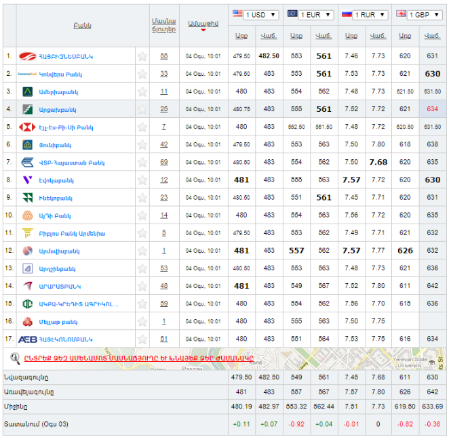Sort by EUR sell rate header
Screen dimensions: 449x437
(324, 36)
